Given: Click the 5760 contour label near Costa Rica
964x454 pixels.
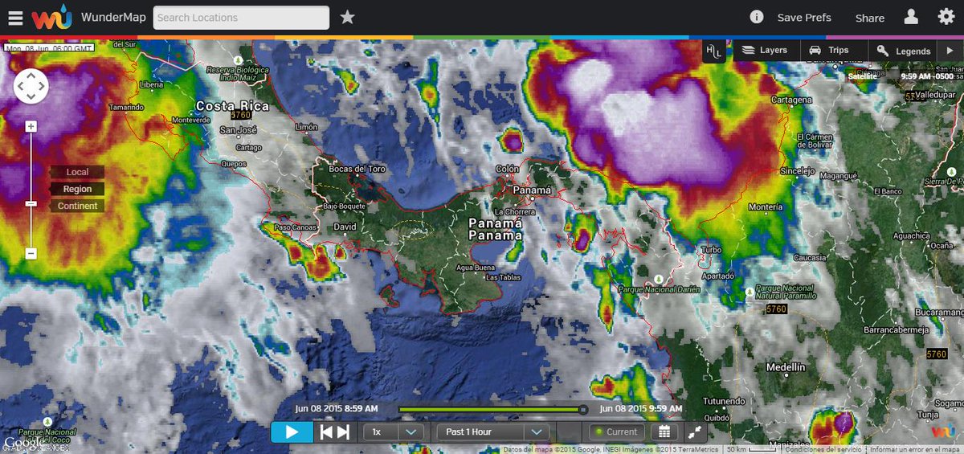Looking at the screenshot, I should click(x=240, y=116).
